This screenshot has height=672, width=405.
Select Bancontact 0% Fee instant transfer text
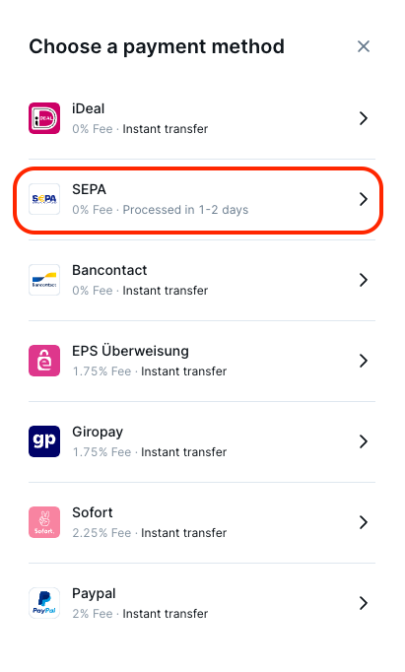[x=140, y=291]
